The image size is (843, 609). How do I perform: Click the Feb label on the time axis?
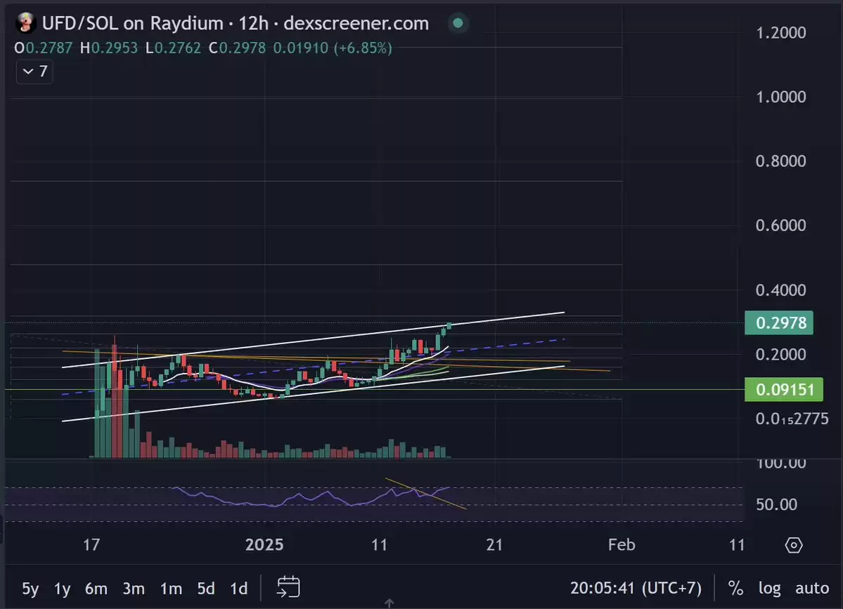pos(622,544)
